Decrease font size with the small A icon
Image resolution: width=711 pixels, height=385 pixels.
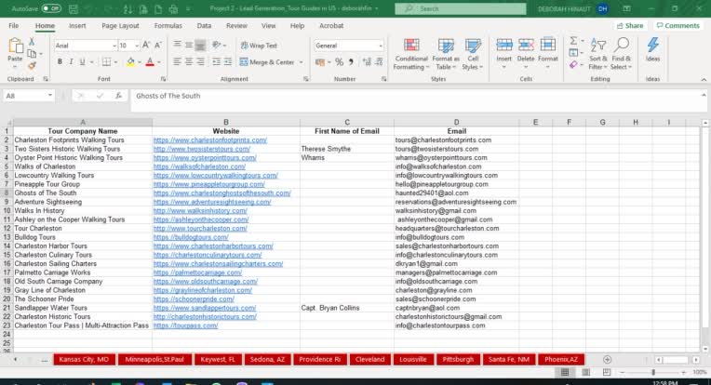158,46
